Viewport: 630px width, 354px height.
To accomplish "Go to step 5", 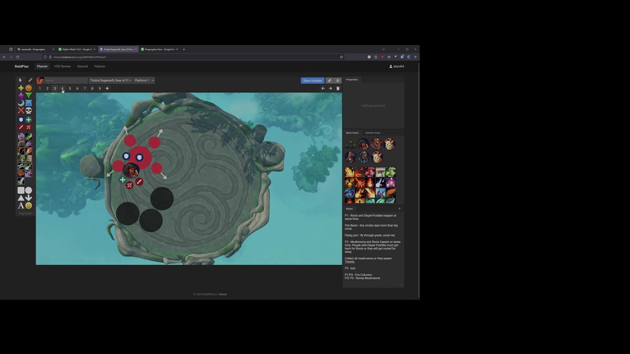I will point(70,88).
